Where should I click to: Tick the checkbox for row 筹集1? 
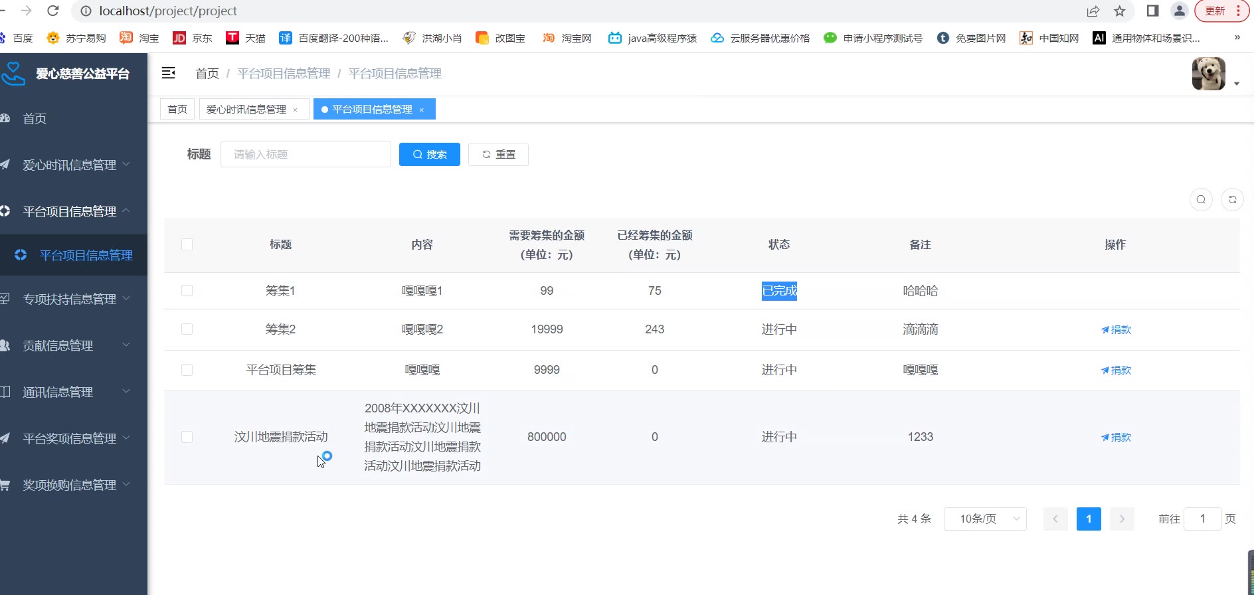tap(187, 291)
